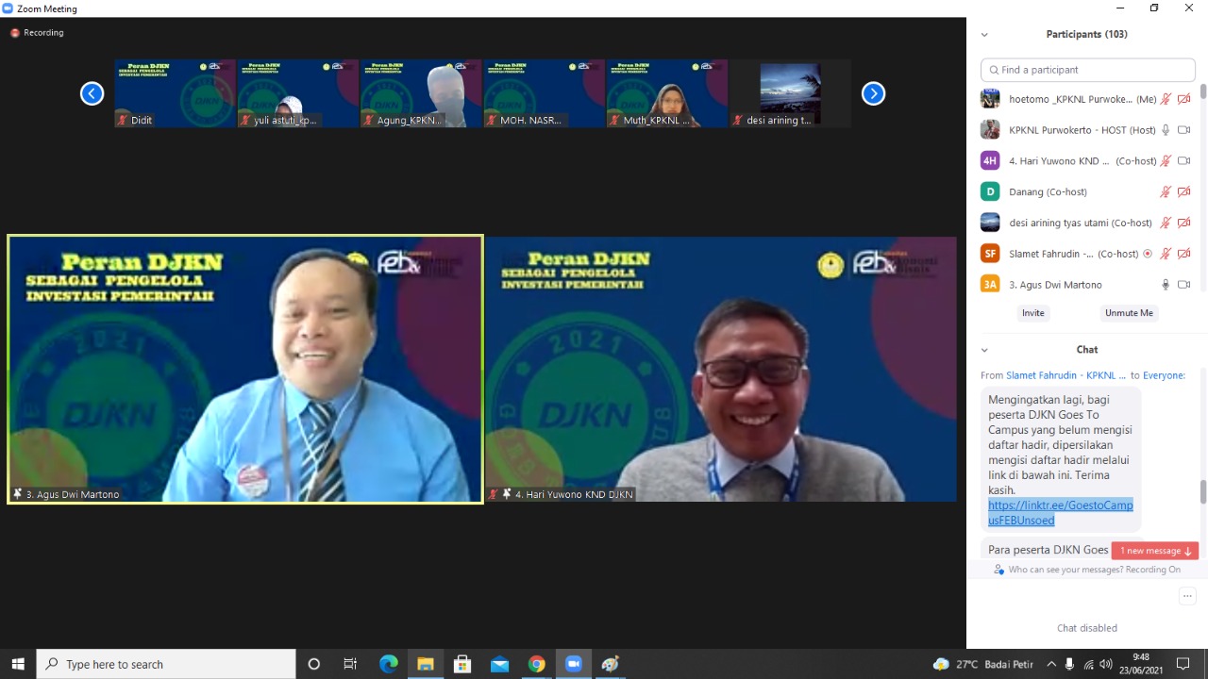Open the linktr.ee GoestoCampusFEBUnsoed link

[x=1060, y=513]
